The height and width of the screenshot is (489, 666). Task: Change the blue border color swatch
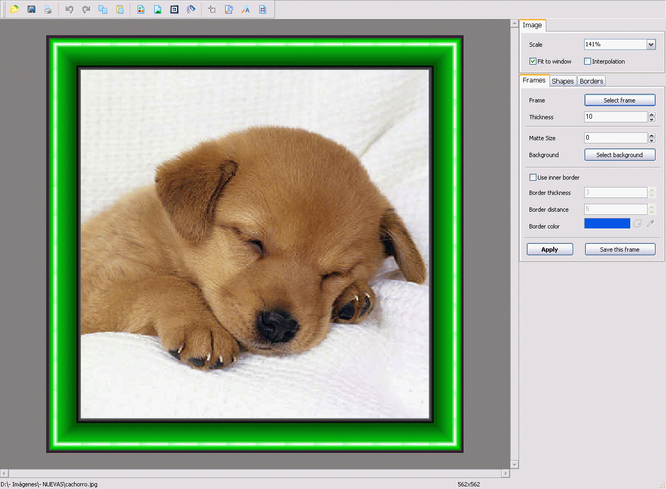coord(607,223)
